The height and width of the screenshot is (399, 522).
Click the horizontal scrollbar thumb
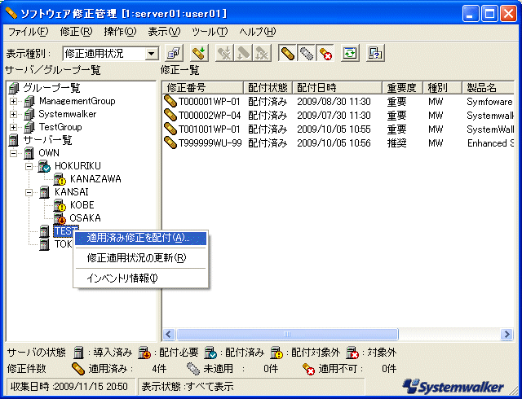[x=287, y=334]
